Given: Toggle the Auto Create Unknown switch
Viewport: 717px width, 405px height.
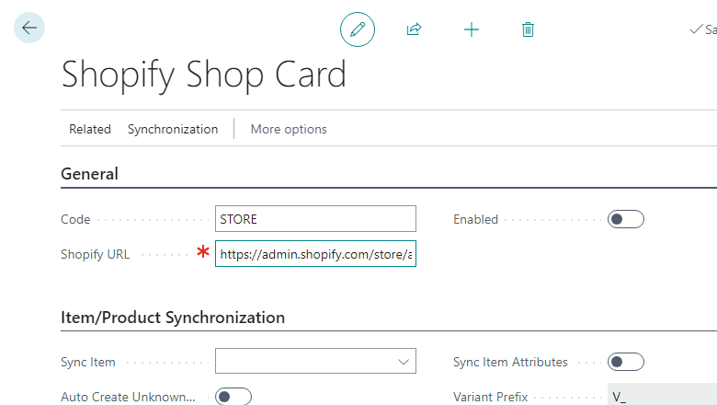Looking at the screenshot, I should (x=233, y=397).
